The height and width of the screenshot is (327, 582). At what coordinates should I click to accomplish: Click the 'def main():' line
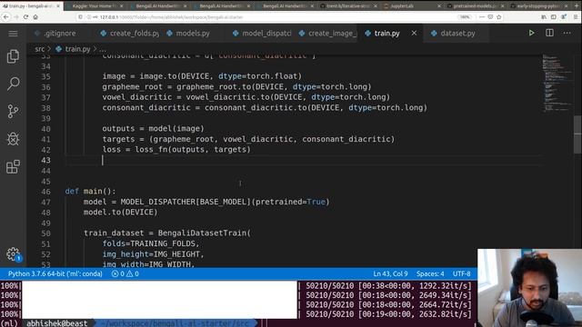point(90,192)
